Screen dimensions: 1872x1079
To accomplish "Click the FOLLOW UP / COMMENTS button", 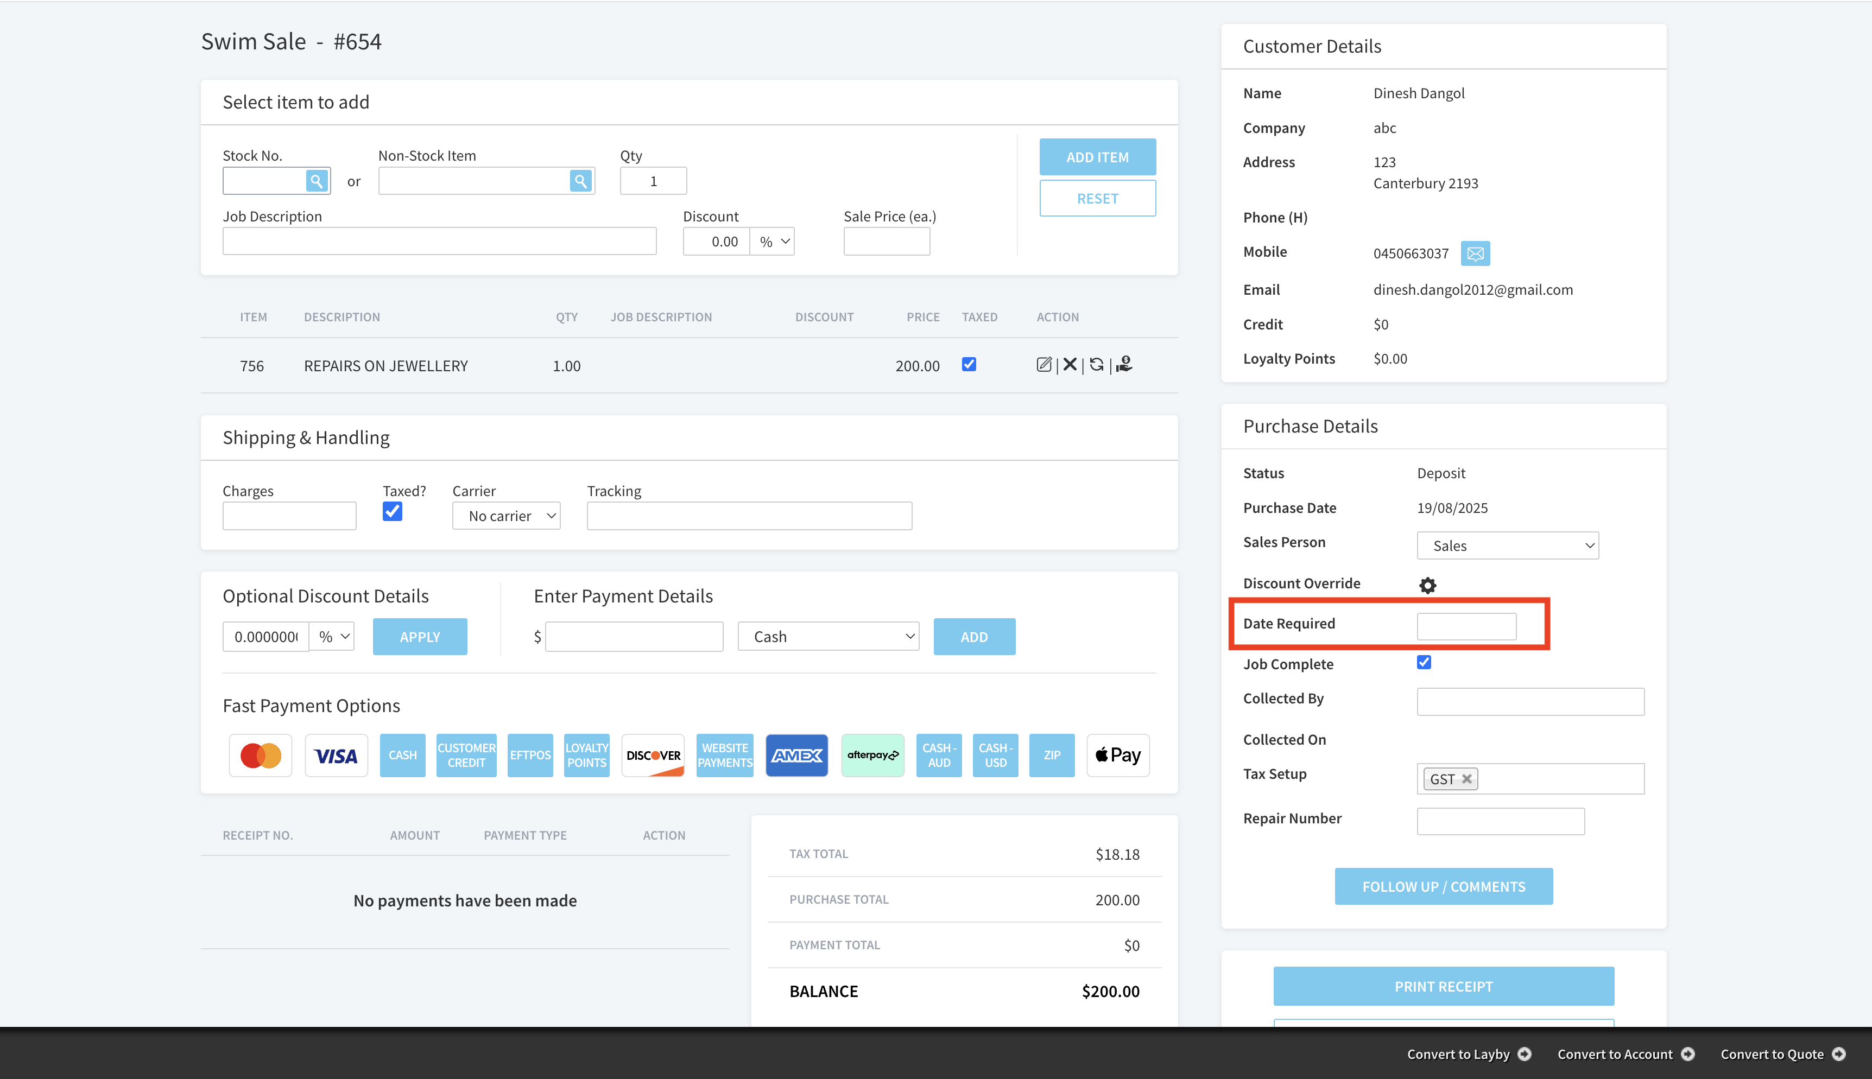I will (x=1443, y=886).
